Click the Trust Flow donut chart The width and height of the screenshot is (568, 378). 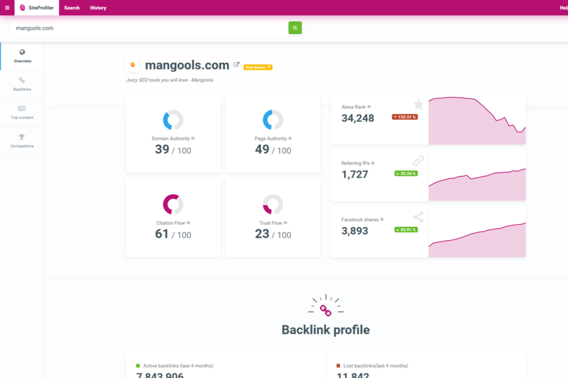point(273,204)
